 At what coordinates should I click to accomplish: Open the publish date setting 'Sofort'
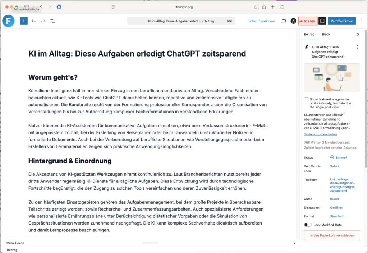(x=334, y=166)
